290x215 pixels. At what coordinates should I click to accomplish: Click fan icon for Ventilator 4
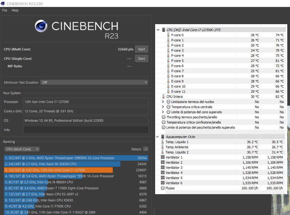[x=162, y=173]
